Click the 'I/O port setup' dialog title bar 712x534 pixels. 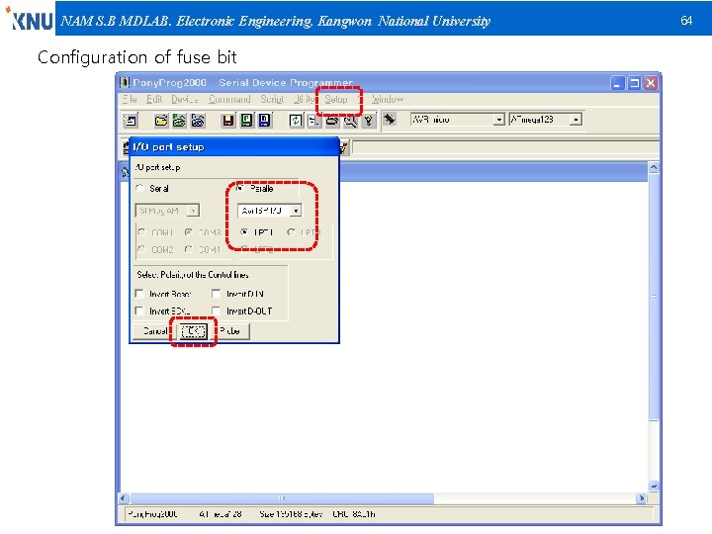234,146
